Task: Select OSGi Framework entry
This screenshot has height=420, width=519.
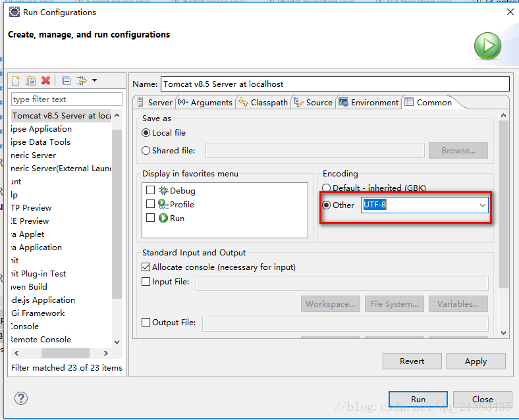Action: (38, 313)
